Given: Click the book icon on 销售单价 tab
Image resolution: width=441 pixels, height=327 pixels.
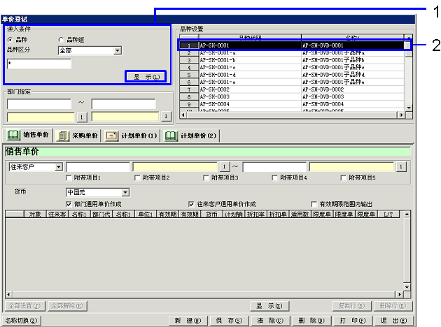Looking at the screenshot, I should click(13, 135).
